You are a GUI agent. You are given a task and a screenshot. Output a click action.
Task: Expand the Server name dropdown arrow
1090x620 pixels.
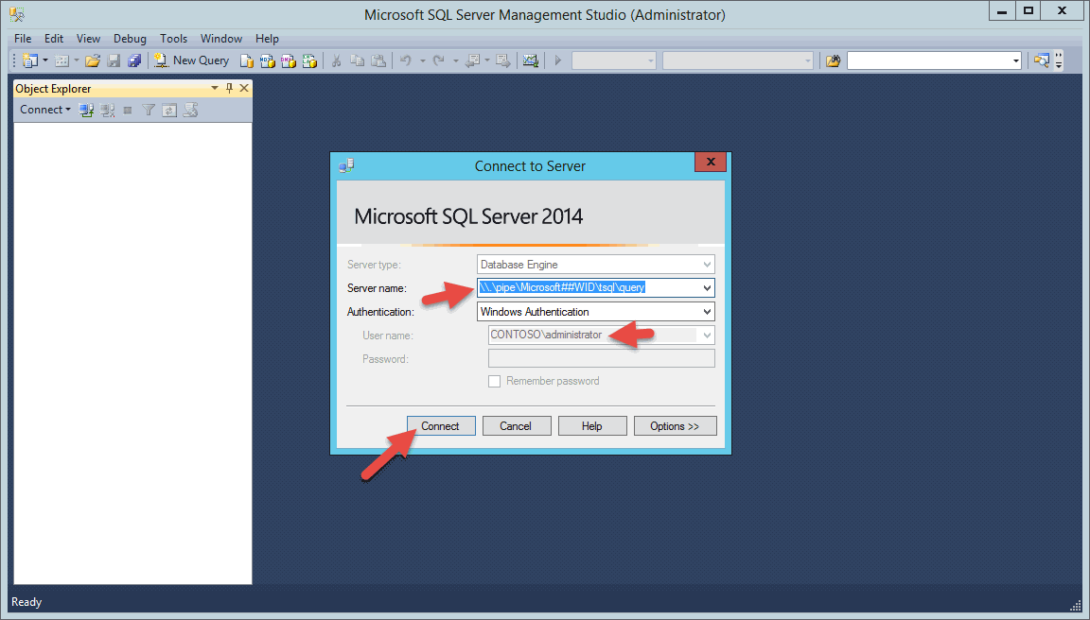coord(707,287)
